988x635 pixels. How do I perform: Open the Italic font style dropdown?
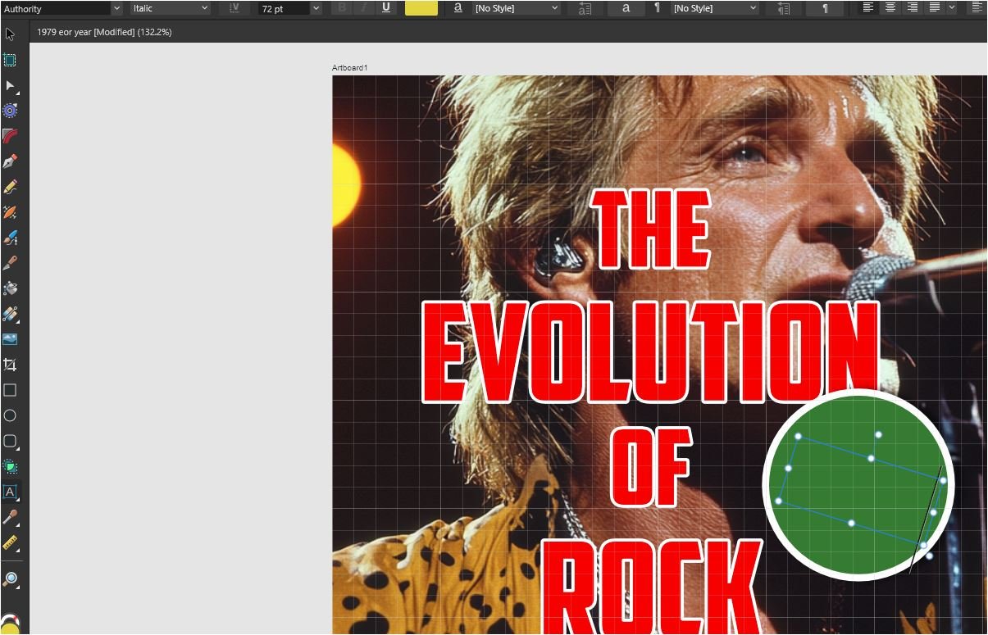[x=204, y=8]
